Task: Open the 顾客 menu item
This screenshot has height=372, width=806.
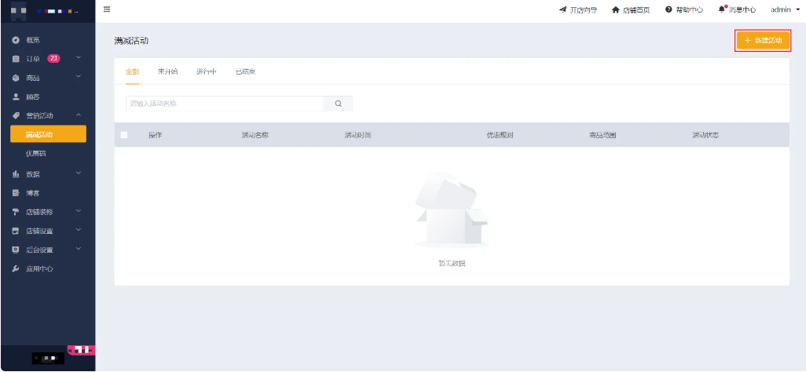Action: tap(33, 97)
